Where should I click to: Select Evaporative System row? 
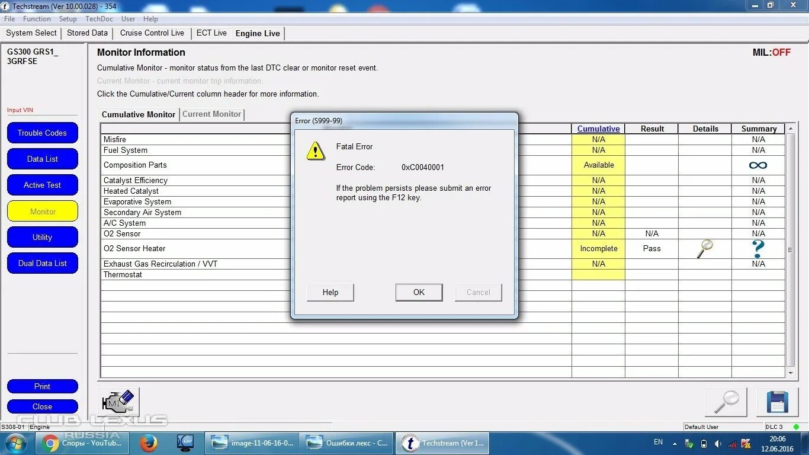[x=442, y=202]
